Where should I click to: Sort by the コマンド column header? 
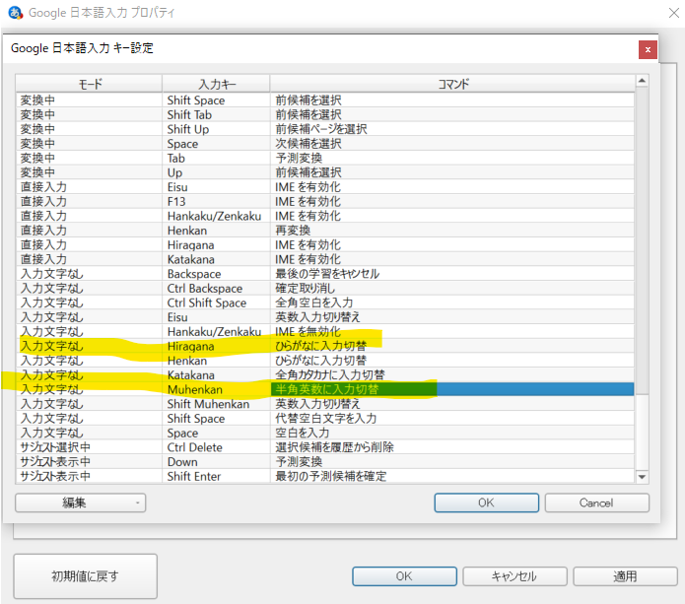[452, 84]
